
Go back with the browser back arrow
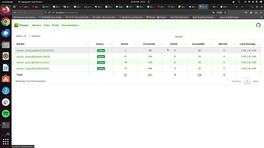tap(15, 13)
